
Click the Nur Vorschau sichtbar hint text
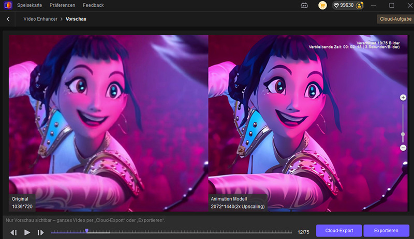point(85,220)
